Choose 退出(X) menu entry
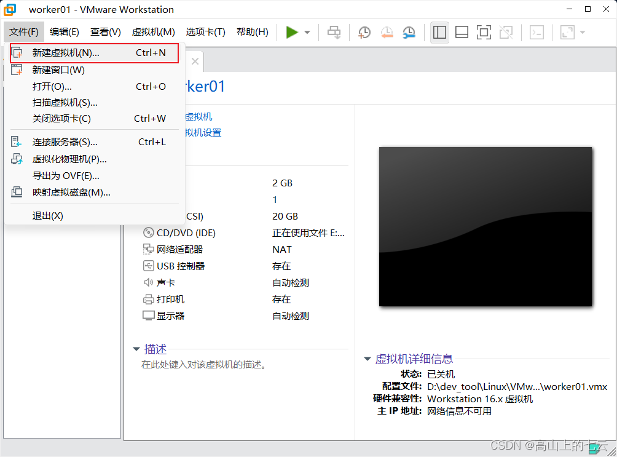Screen dimensions: 617x457 tap(95, 216)
